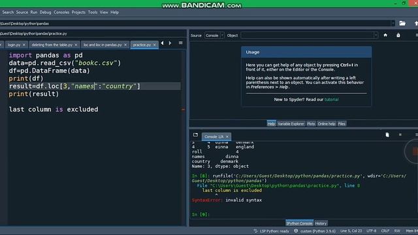This screenshot has width=418, height=235.
Task: Close loc and iloc in pandas.py tab
Action: (125, 45)
